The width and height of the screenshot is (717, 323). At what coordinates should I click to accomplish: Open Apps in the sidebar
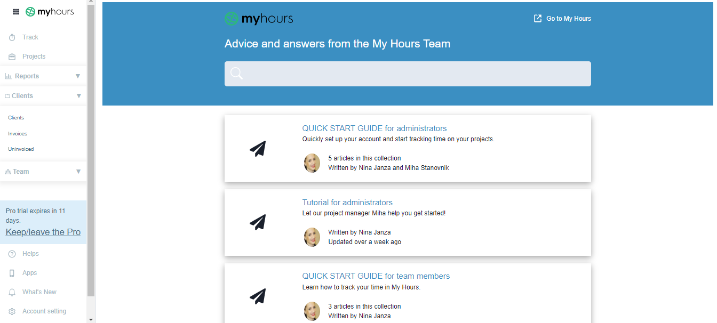click(x=30, y=273)
